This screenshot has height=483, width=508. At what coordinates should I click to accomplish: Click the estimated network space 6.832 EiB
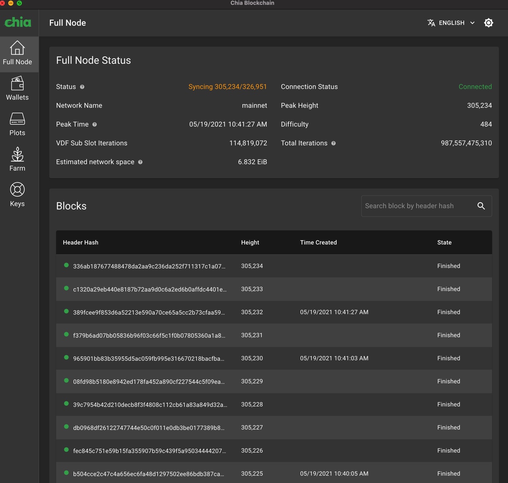click(x=252, y=162)
